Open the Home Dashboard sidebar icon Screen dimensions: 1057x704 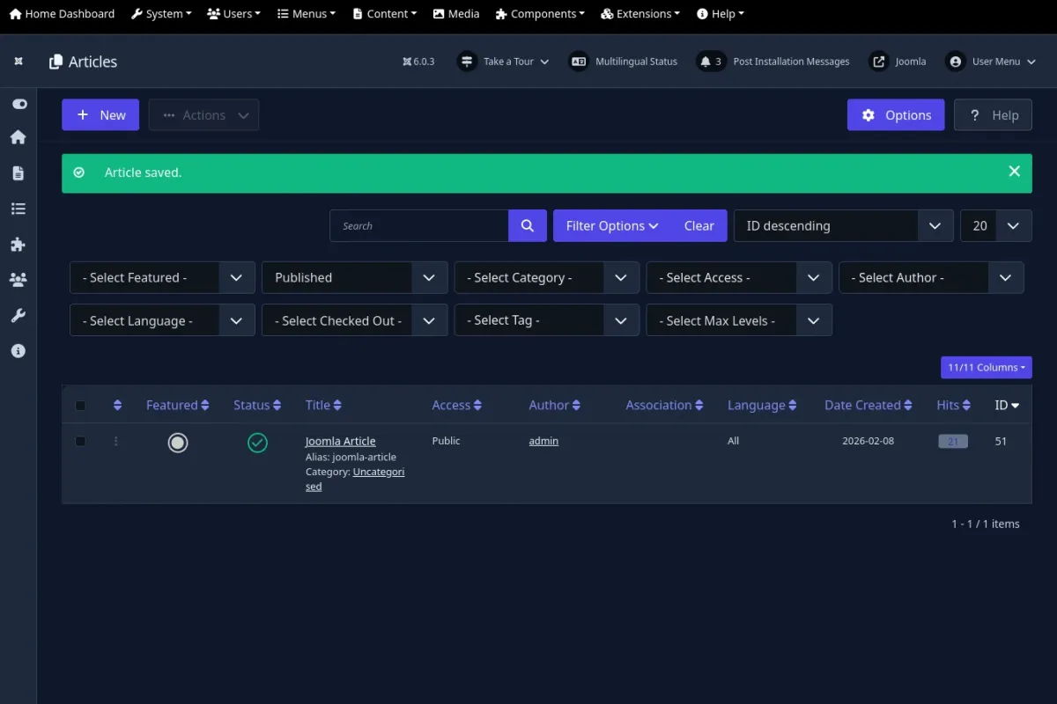click(x=18, y=137)
